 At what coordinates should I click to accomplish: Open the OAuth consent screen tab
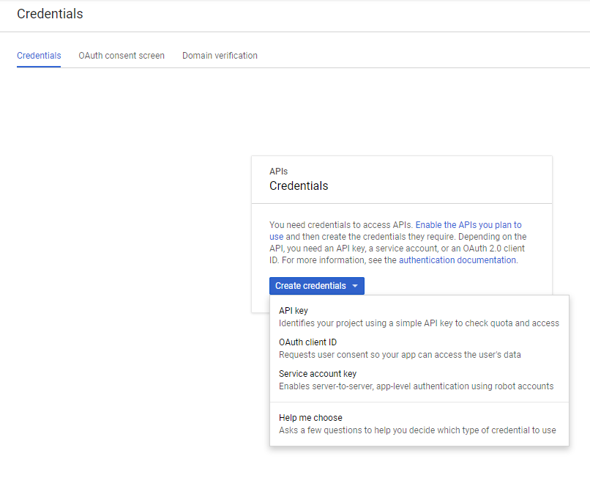tap(122, 56)
